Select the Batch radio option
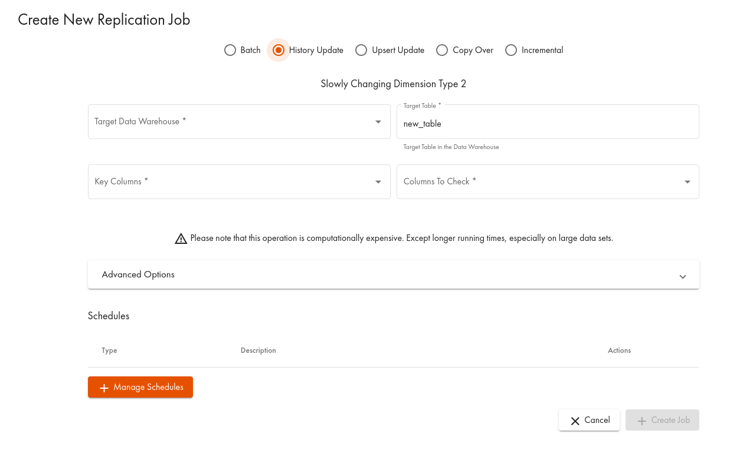The height and width of the screenshot is (473, 756). (x=230, y=50)
